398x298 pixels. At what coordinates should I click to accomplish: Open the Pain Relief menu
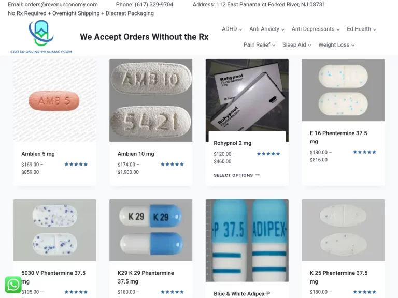pos(260,45)
